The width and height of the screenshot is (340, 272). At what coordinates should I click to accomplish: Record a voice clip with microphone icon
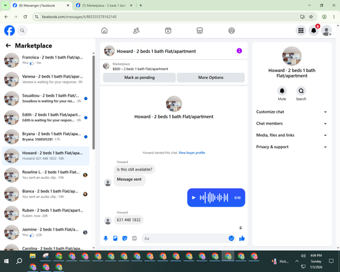pos(105,238)
